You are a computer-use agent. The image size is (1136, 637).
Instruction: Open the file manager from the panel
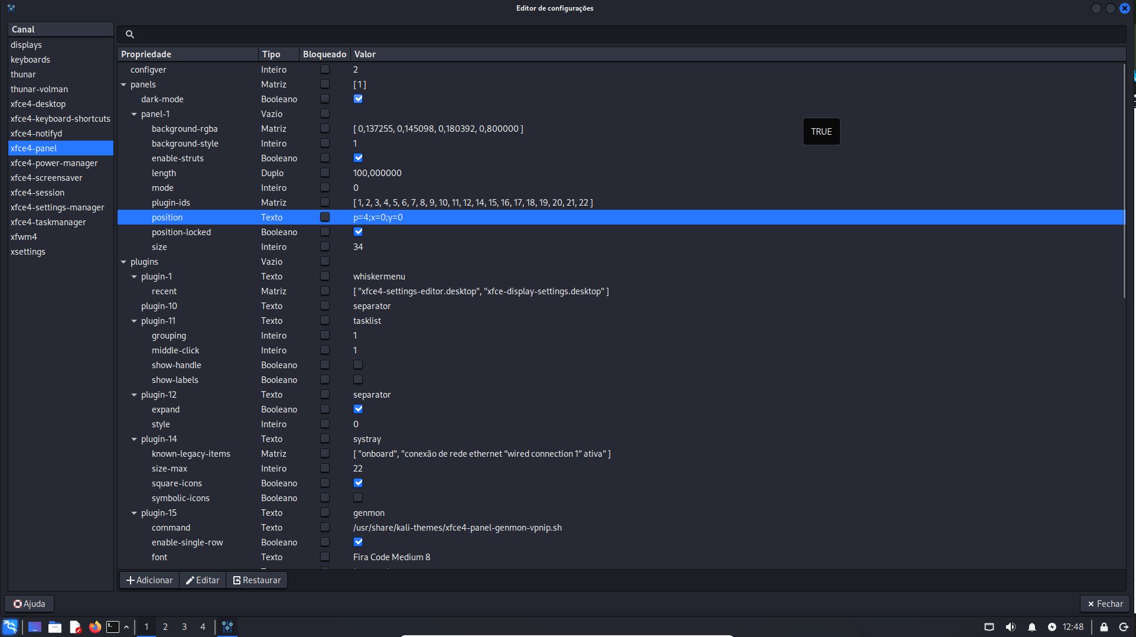click(x=55, y=627)
